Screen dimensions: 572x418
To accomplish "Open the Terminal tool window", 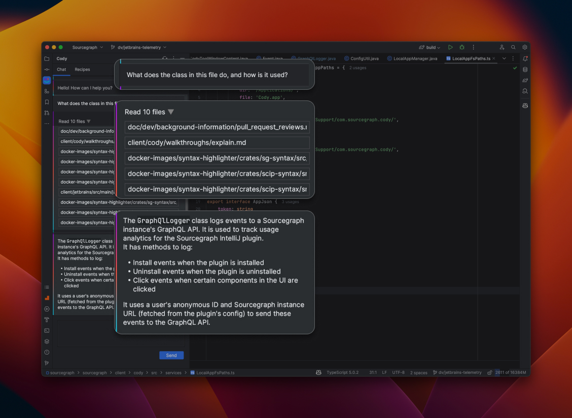I will (47, 331).
